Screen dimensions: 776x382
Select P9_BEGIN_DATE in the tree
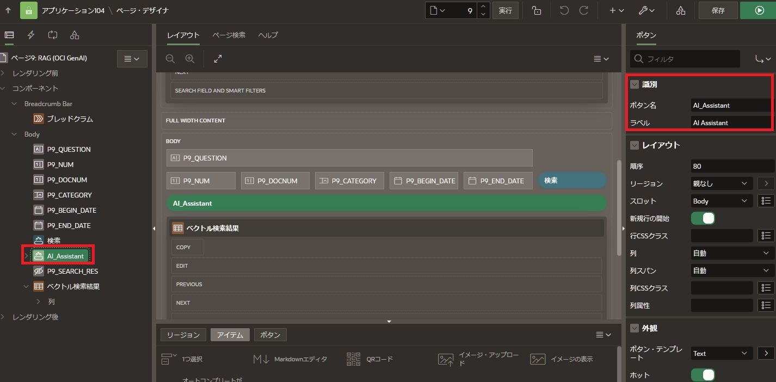71,210
